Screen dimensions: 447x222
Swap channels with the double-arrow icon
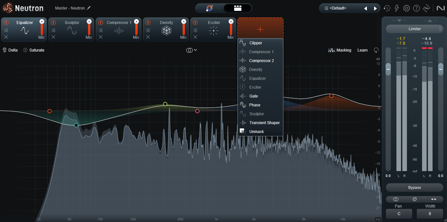tap(434, 199)
